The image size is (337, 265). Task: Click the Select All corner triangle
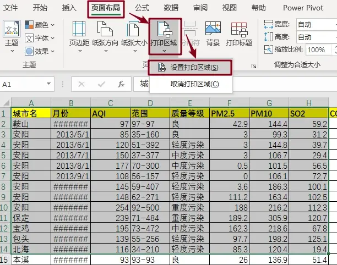[x=6, y=103]
